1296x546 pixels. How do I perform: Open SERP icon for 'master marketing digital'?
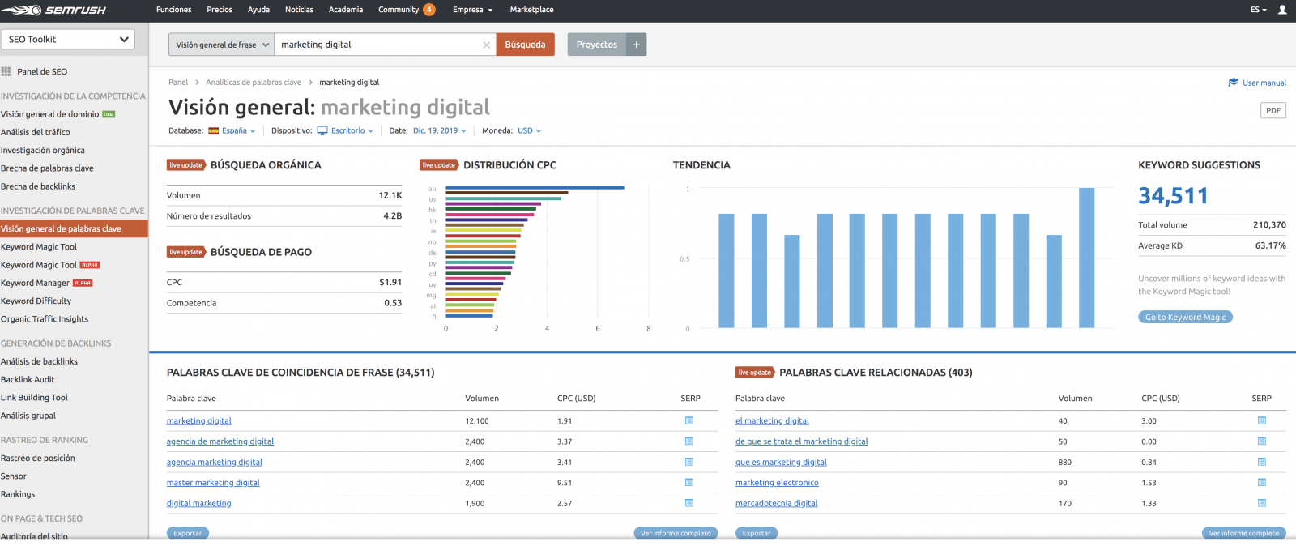tap(689, 482)
